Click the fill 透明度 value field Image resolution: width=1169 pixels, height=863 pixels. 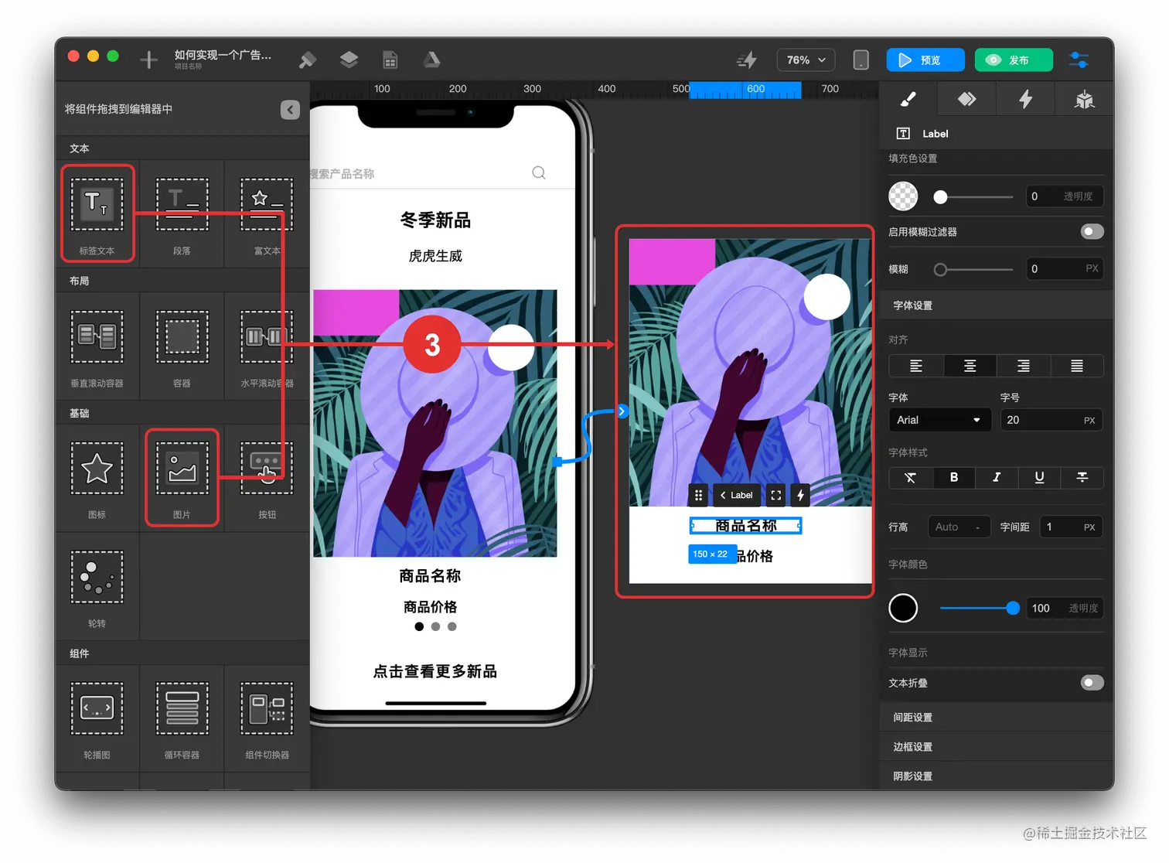1064,196
